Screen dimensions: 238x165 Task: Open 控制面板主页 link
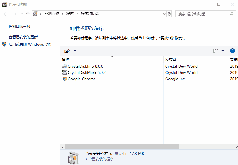[20, 26]
